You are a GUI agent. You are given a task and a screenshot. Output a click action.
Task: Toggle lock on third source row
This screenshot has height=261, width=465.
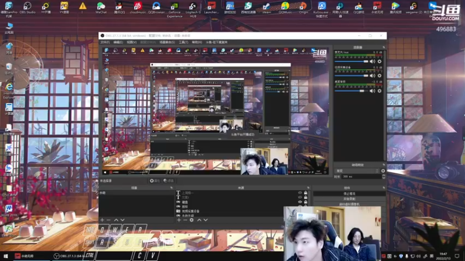(306, 202)
